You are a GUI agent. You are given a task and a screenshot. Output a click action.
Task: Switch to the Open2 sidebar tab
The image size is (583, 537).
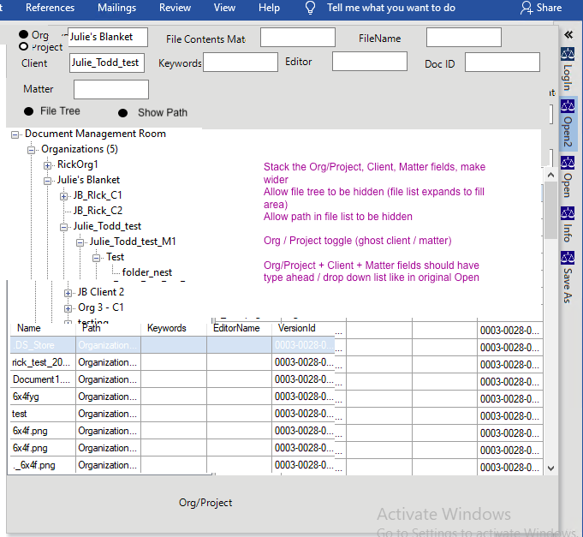568,123
